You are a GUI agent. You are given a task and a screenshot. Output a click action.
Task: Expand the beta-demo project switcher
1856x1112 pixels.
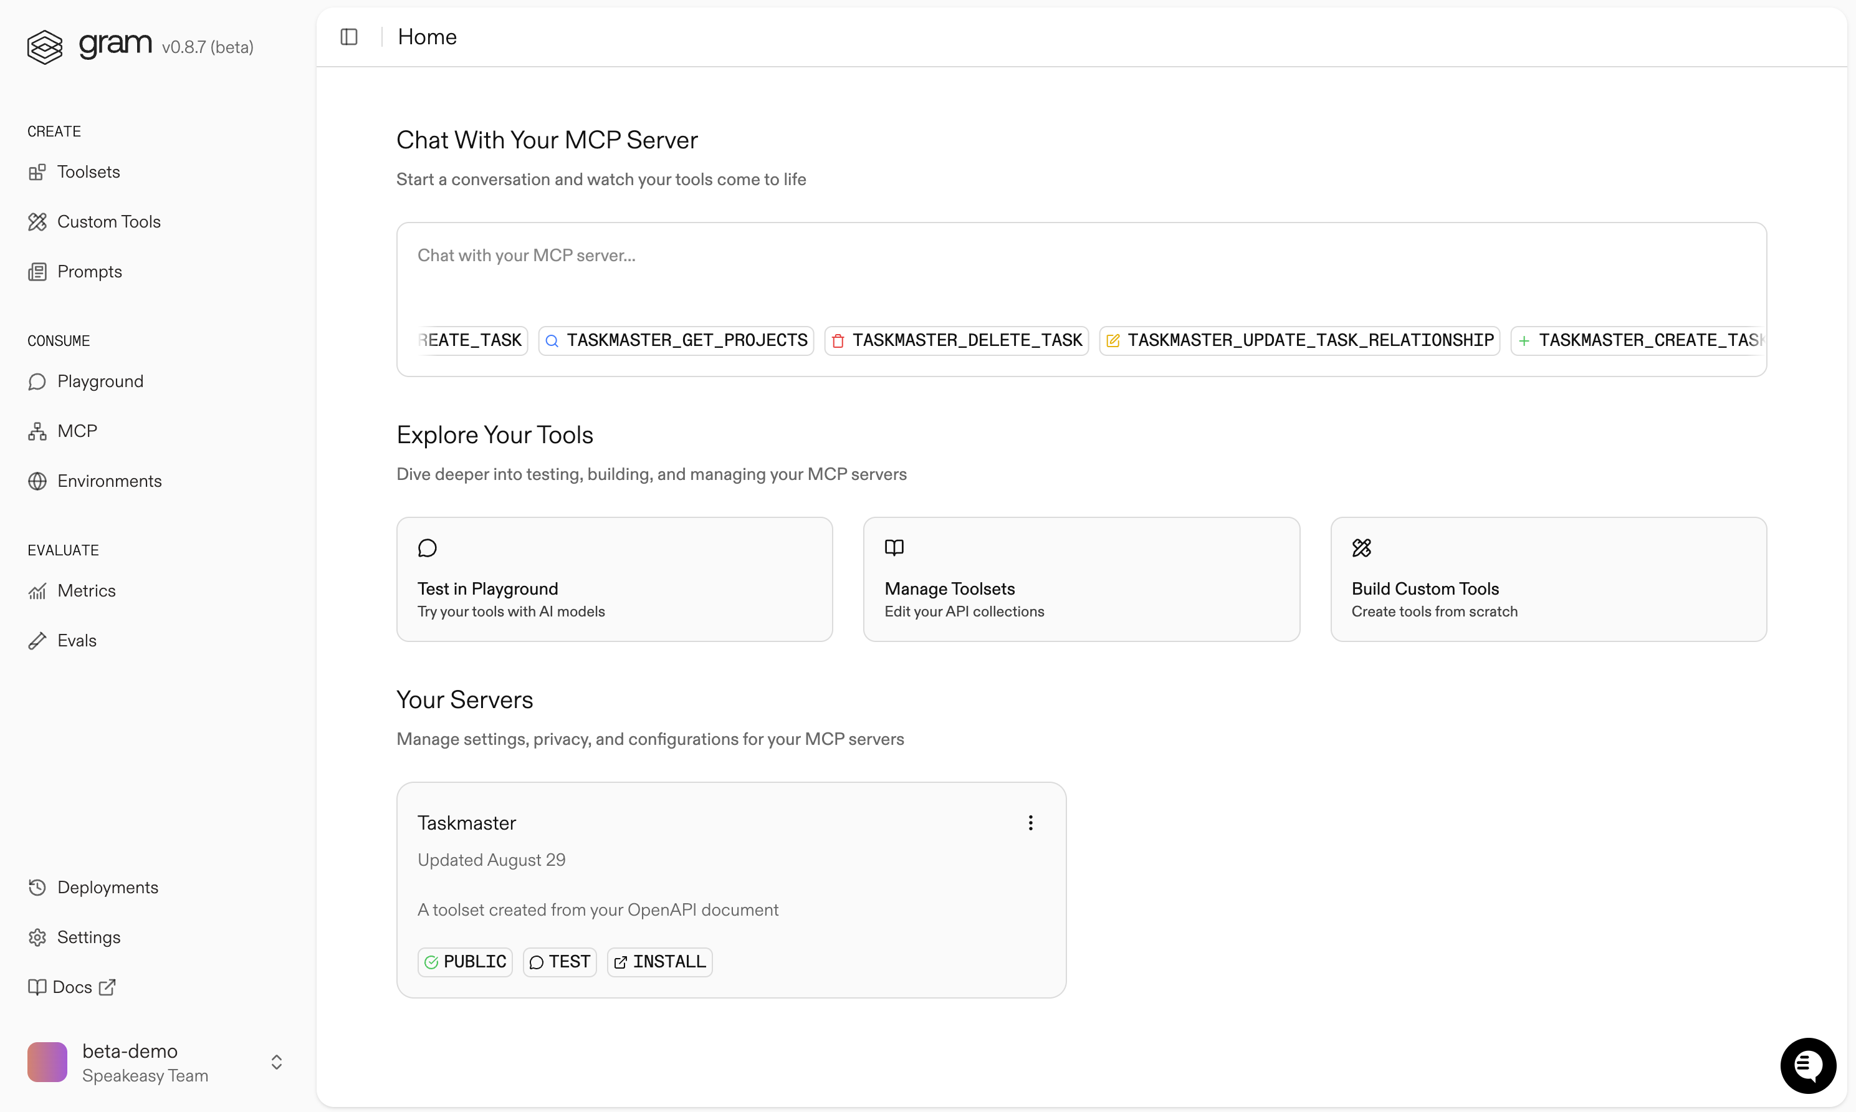point(276,1063)
